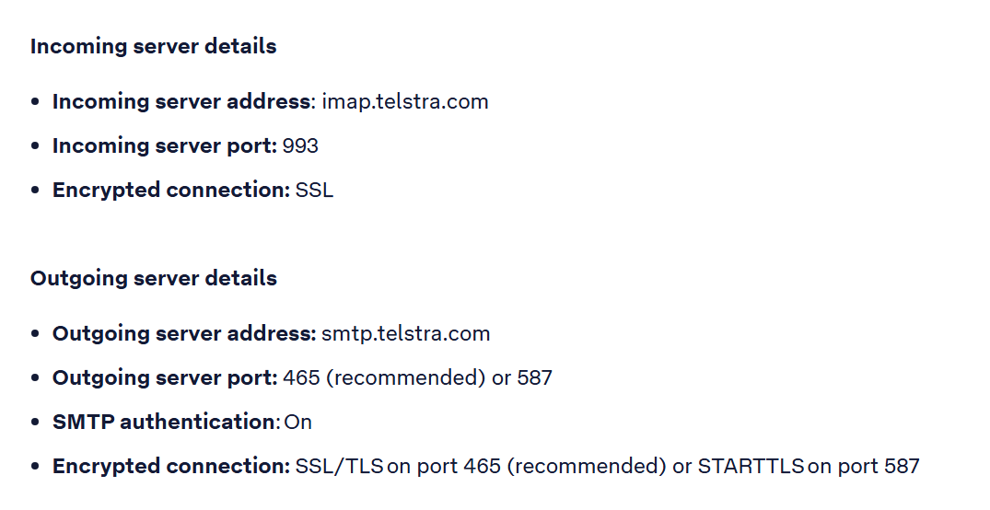Click the incoming port number 993
Viewport: 990px width, 510px height.
coord(300,145)
